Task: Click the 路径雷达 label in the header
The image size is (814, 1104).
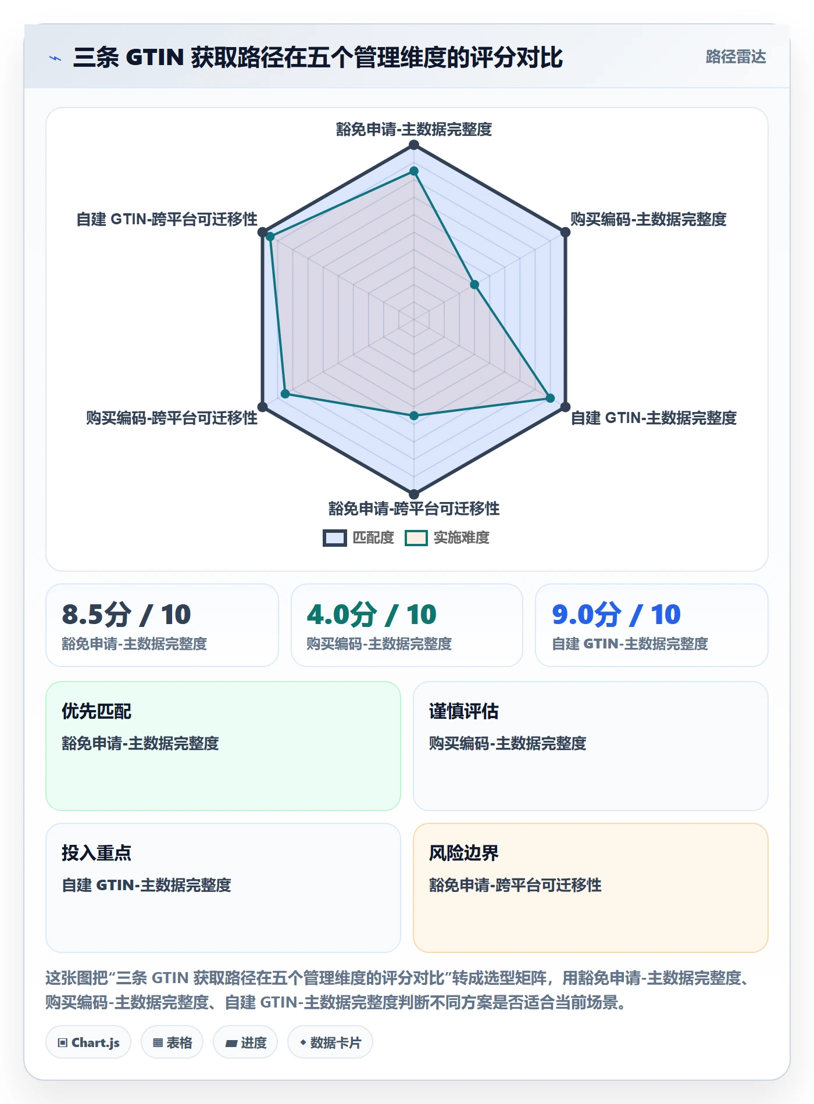Action: 736,57
